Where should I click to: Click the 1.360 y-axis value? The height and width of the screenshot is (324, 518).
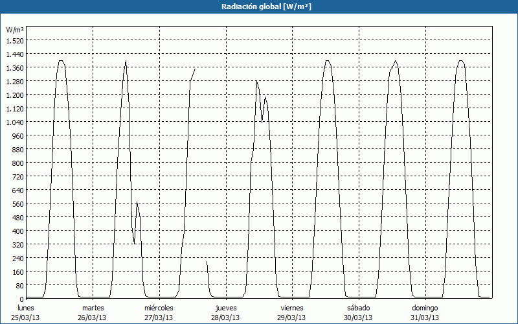pyautogui.click(x=15, y=67)
